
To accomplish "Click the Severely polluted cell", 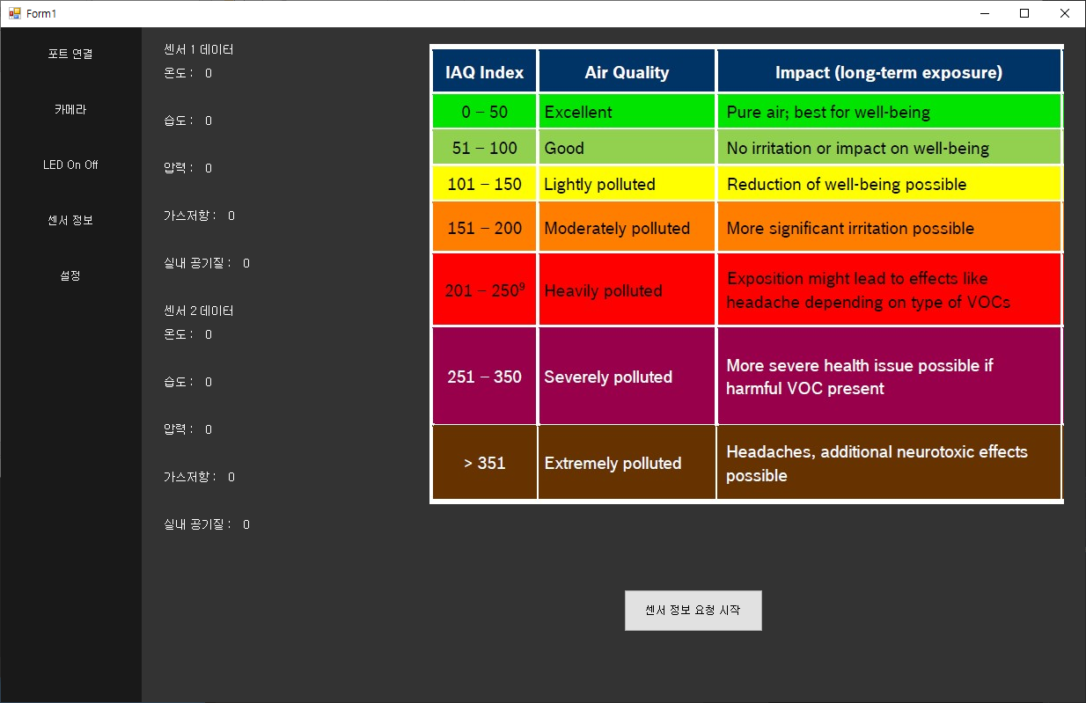I will [x=627, y=377].
